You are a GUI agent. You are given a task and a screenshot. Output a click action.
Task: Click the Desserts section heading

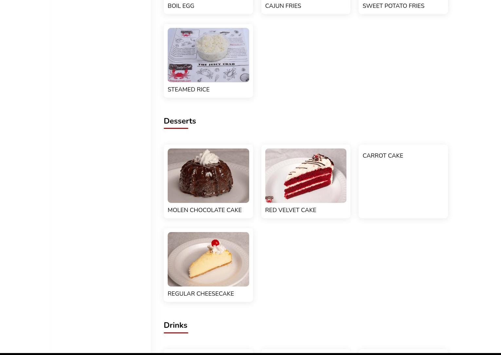pos(180,121)
